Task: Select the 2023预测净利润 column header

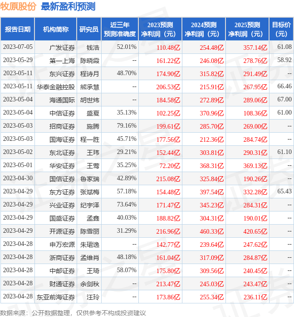Action: [x=160, y=29]
